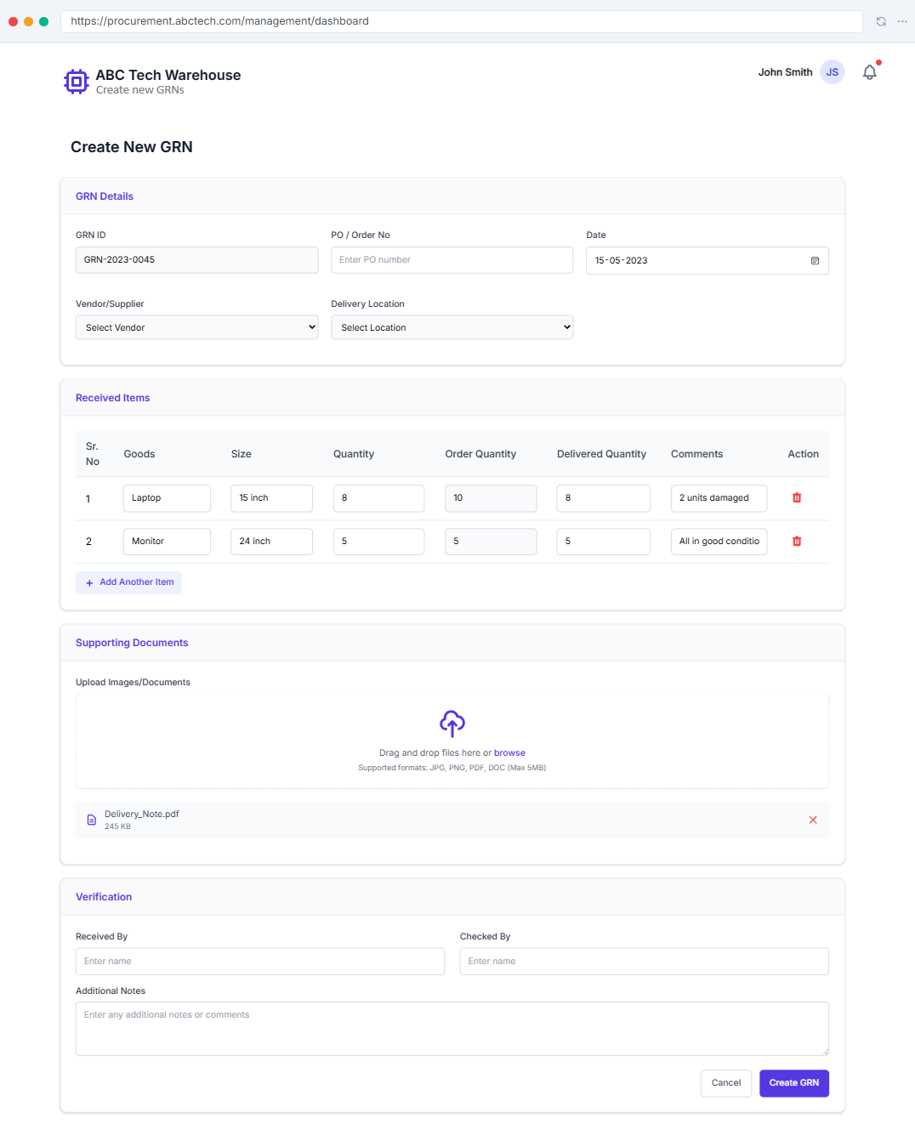The width and height of the screenshot is (915, 1124).
Task: Click Monitor row Order Quantity field
Action: [491, 542]
